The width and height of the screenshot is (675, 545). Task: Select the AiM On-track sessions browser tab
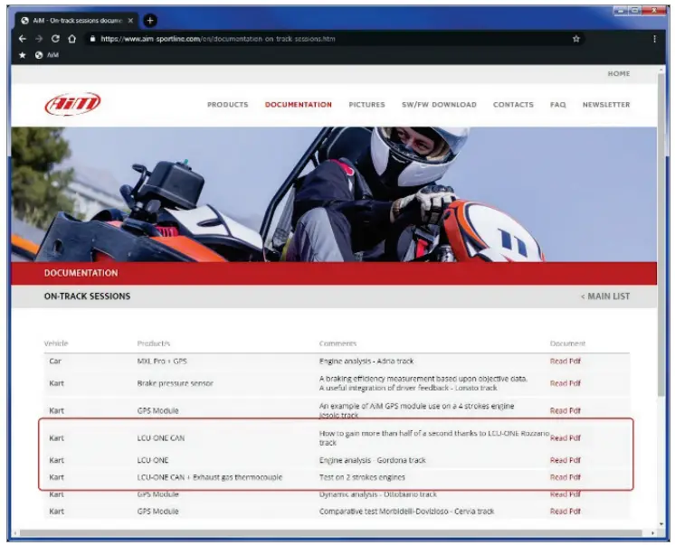(77, 20)
